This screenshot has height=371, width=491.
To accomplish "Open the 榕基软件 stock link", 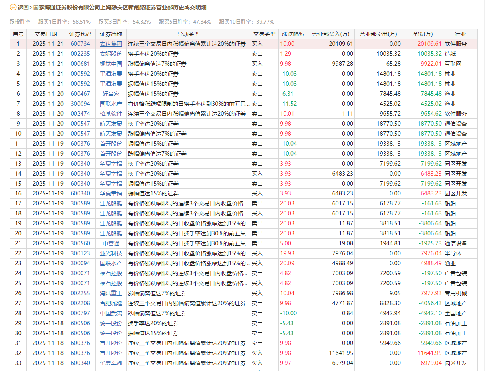I will (111, 114).
